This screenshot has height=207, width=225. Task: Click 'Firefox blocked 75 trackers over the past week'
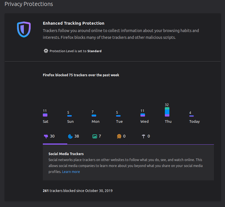pyautogui.click(x=81, y=75)
